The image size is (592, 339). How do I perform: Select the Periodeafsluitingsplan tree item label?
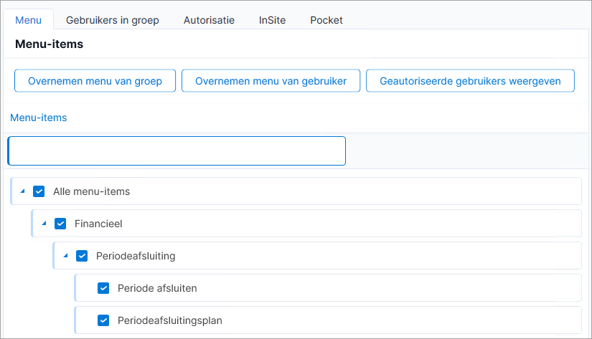tap(170, 320)
